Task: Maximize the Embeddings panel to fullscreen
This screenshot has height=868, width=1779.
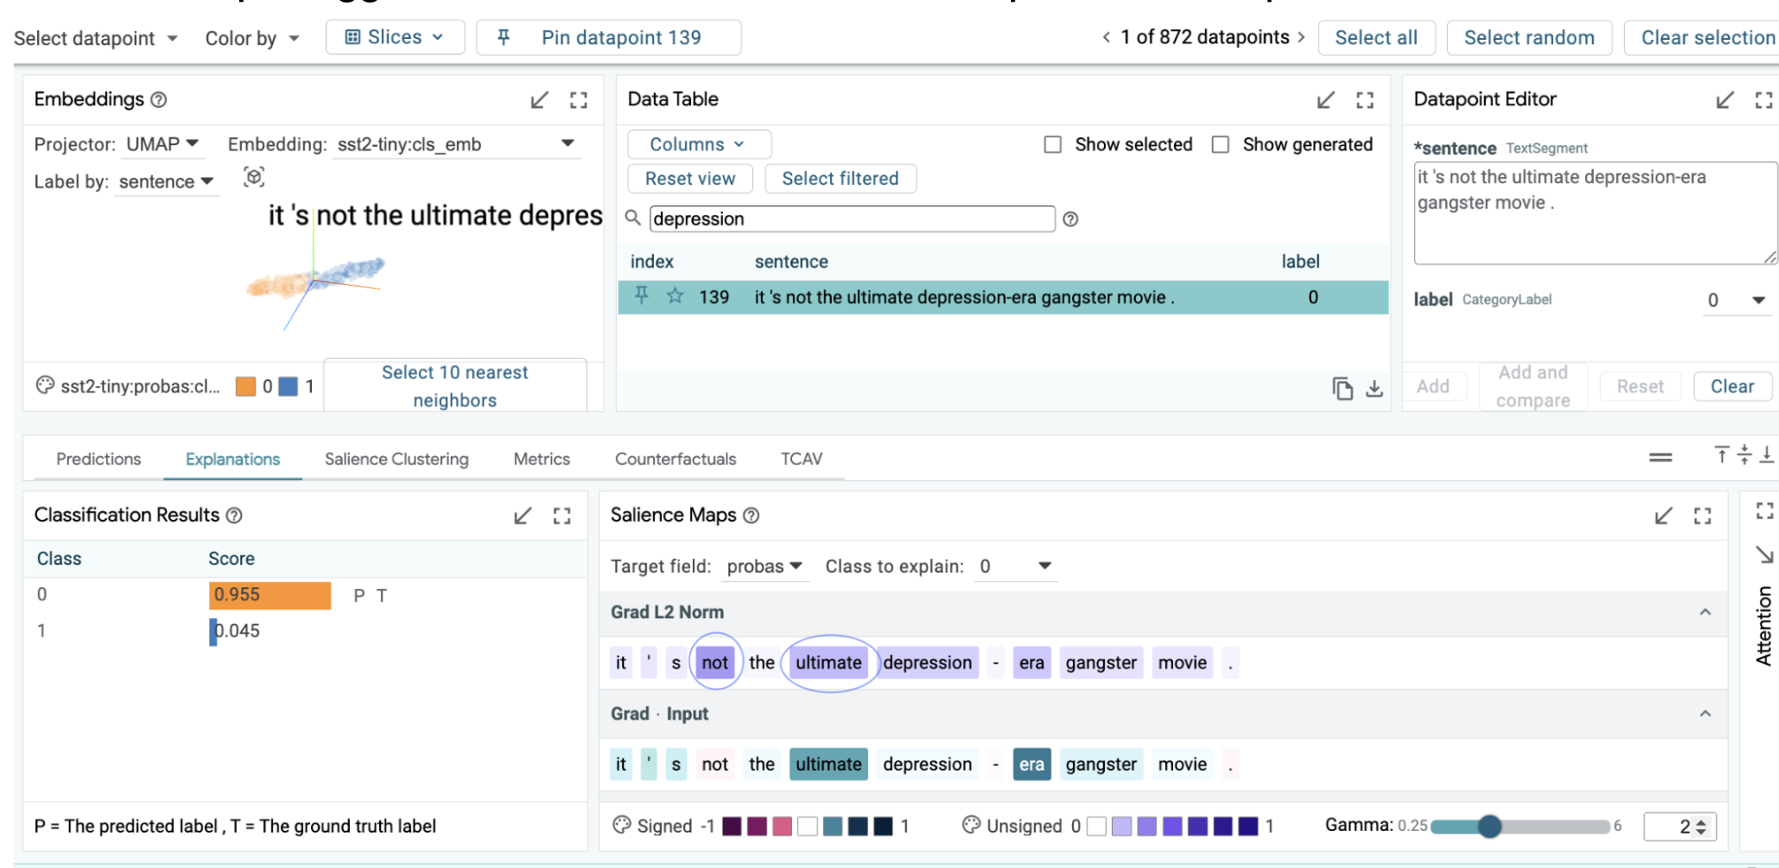Action: point(579,100)
